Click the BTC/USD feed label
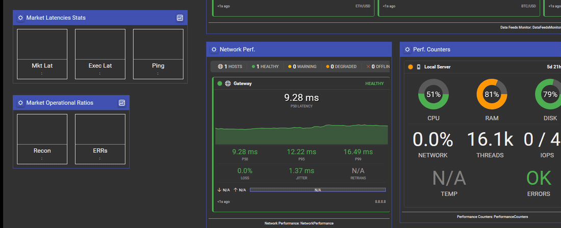The image size is (561, 228). (529, 6)
